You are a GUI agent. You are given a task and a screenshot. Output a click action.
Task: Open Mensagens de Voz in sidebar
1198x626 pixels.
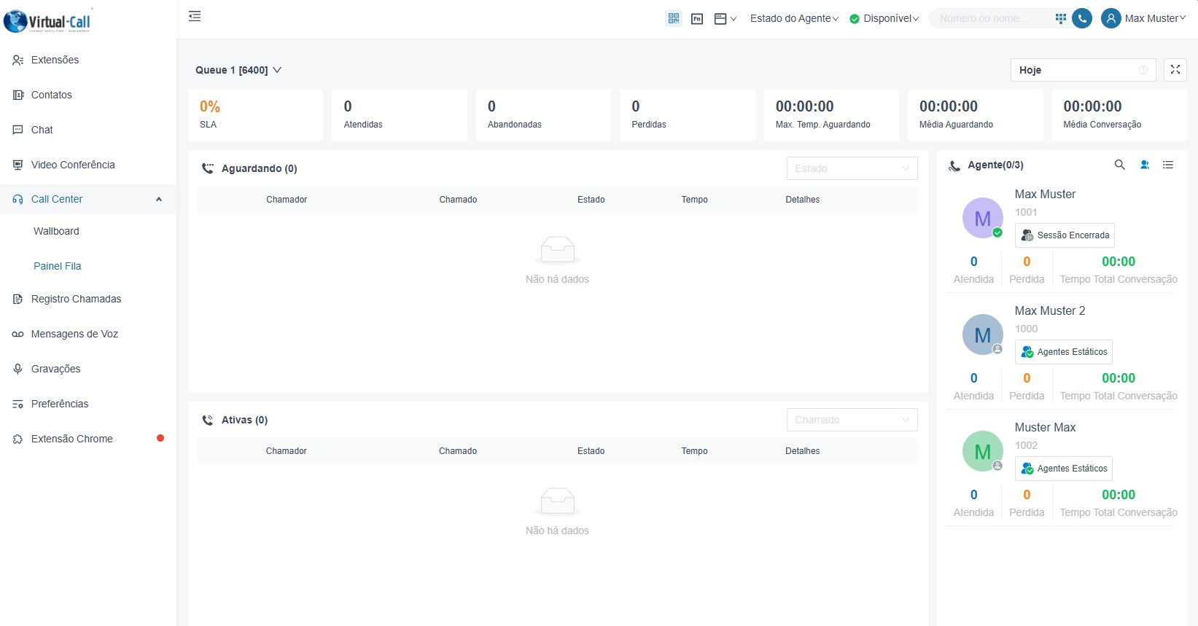point(88,334)
